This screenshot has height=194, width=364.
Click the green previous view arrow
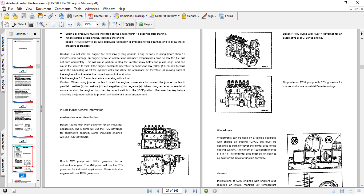pos(206,191)
